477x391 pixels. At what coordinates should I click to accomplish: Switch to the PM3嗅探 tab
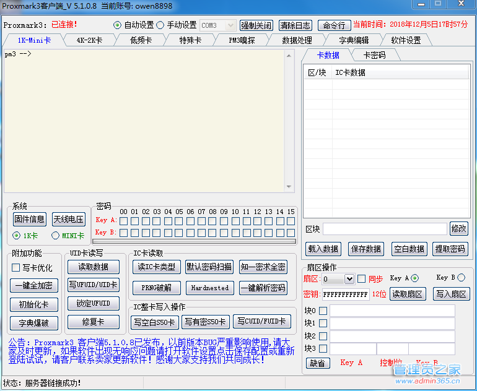pyautogui.click(x=242, y=40)
